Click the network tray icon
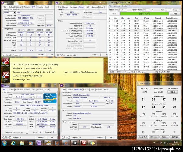The height and width of the screenshot is (152, 183). pos(165,143)
